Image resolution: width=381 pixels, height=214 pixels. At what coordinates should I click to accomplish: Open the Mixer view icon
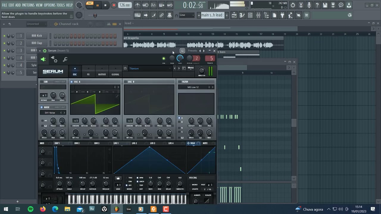click(258, 15)
